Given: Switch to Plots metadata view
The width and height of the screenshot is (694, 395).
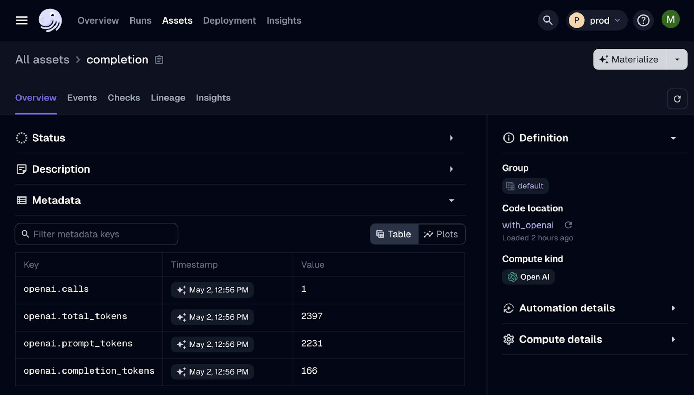Looking at the screenshot, I should [441, 234].
